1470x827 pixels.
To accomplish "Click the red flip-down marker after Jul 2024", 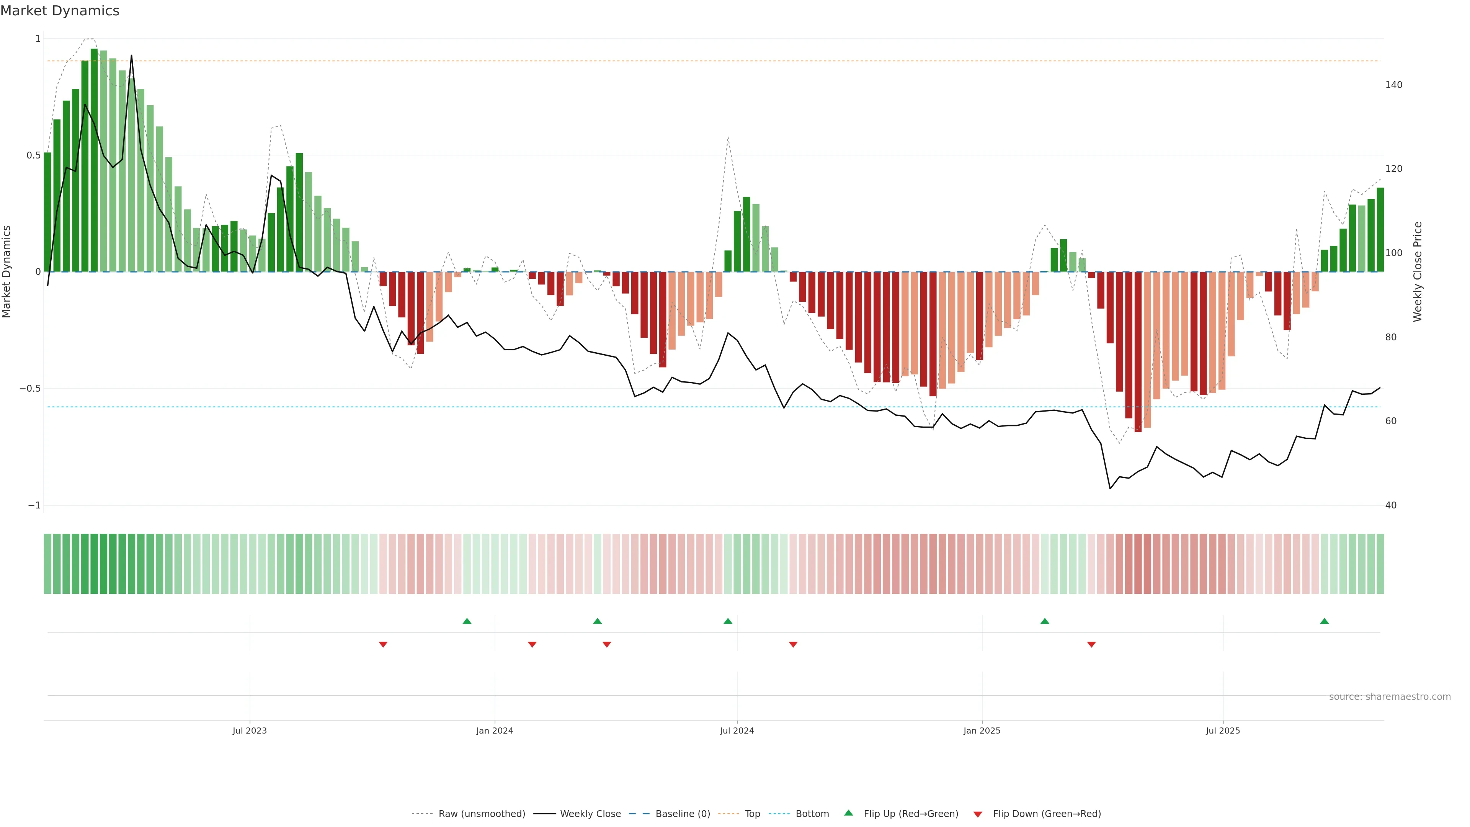I will [793, 644].
